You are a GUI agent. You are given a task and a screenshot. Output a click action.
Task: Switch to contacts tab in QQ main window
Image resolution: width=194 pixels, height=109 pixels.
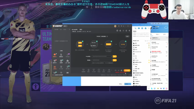(158, 34)
